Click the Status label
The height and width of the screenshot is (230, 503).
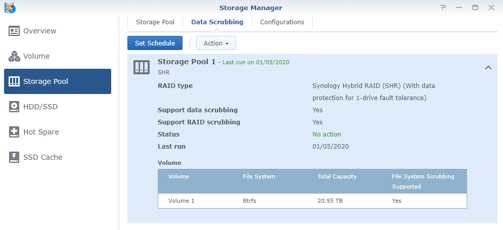point(169,134)
